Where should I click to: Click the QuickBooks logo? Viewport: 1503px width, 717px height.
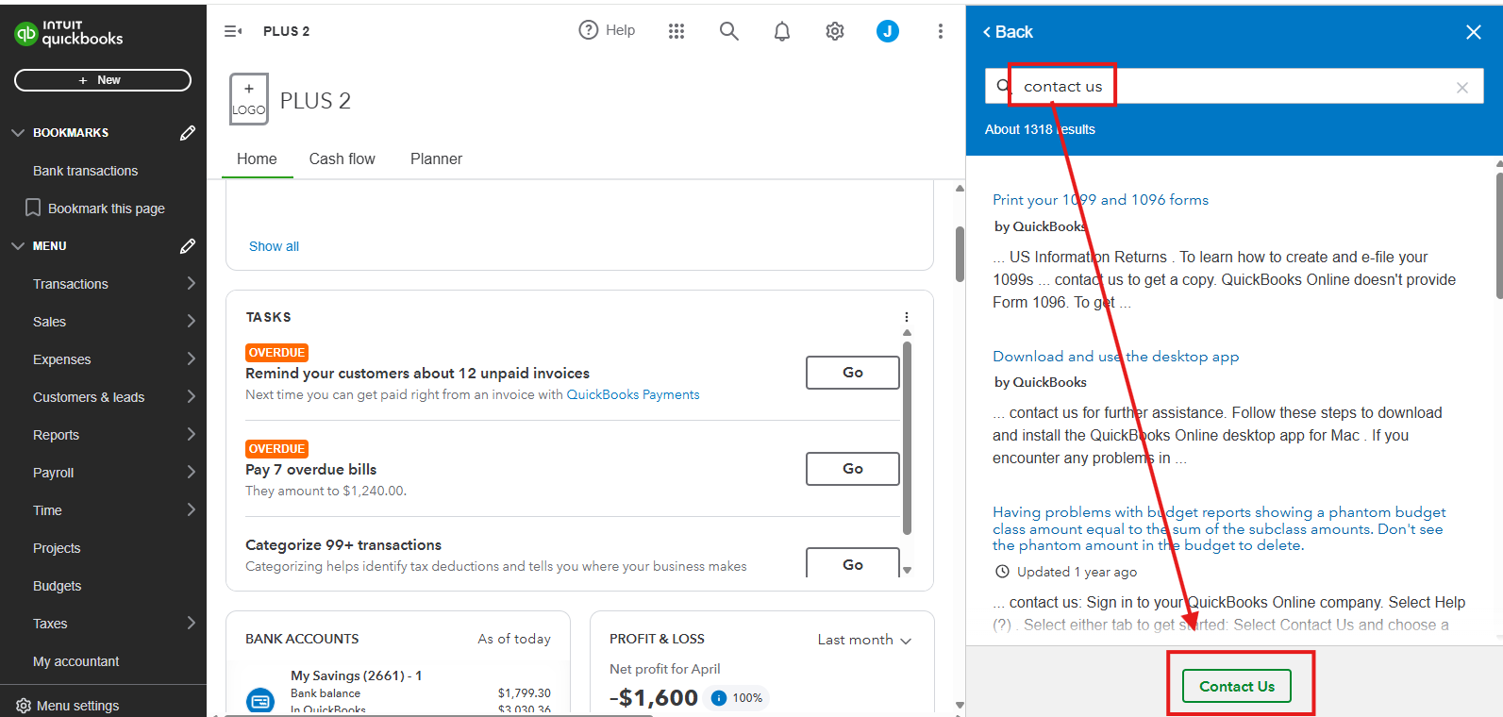click(69, 33)
